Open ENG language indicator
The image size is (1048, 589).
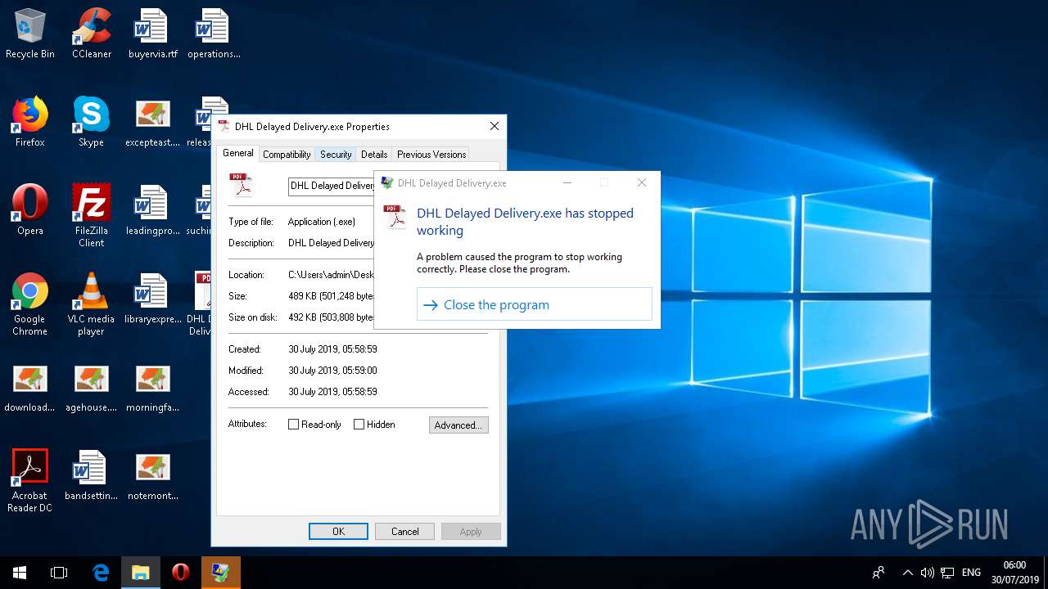pyautogui.click(x=971, y=573)
